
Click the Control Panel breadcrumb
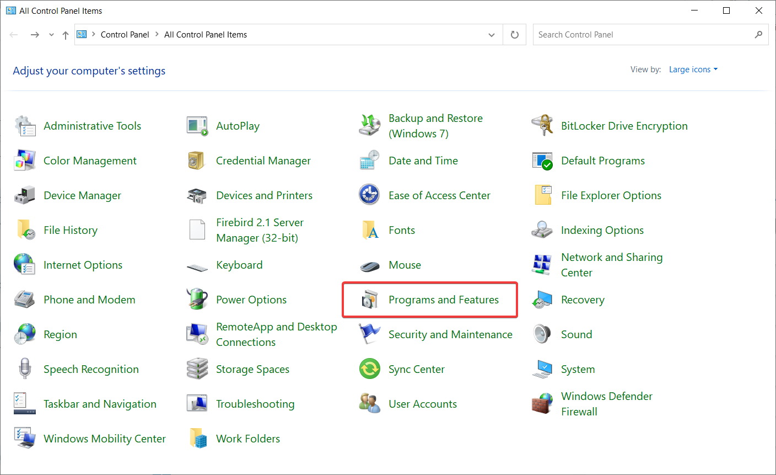(125, 35)
